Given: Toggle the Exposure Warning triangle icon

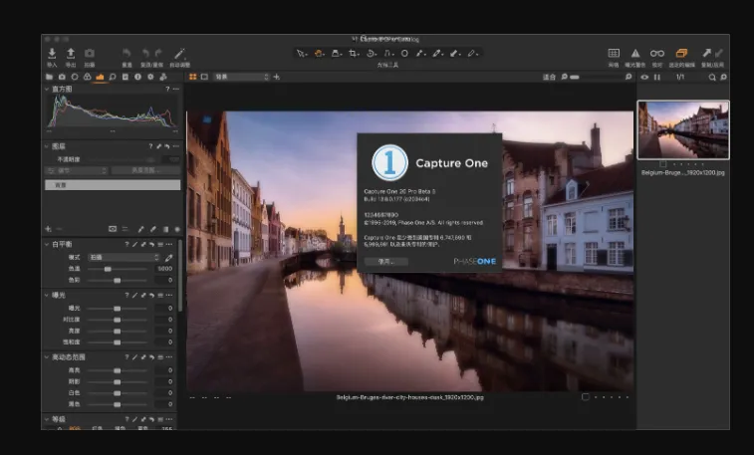Looking at the screenshot, I should (x=635, y=54).
